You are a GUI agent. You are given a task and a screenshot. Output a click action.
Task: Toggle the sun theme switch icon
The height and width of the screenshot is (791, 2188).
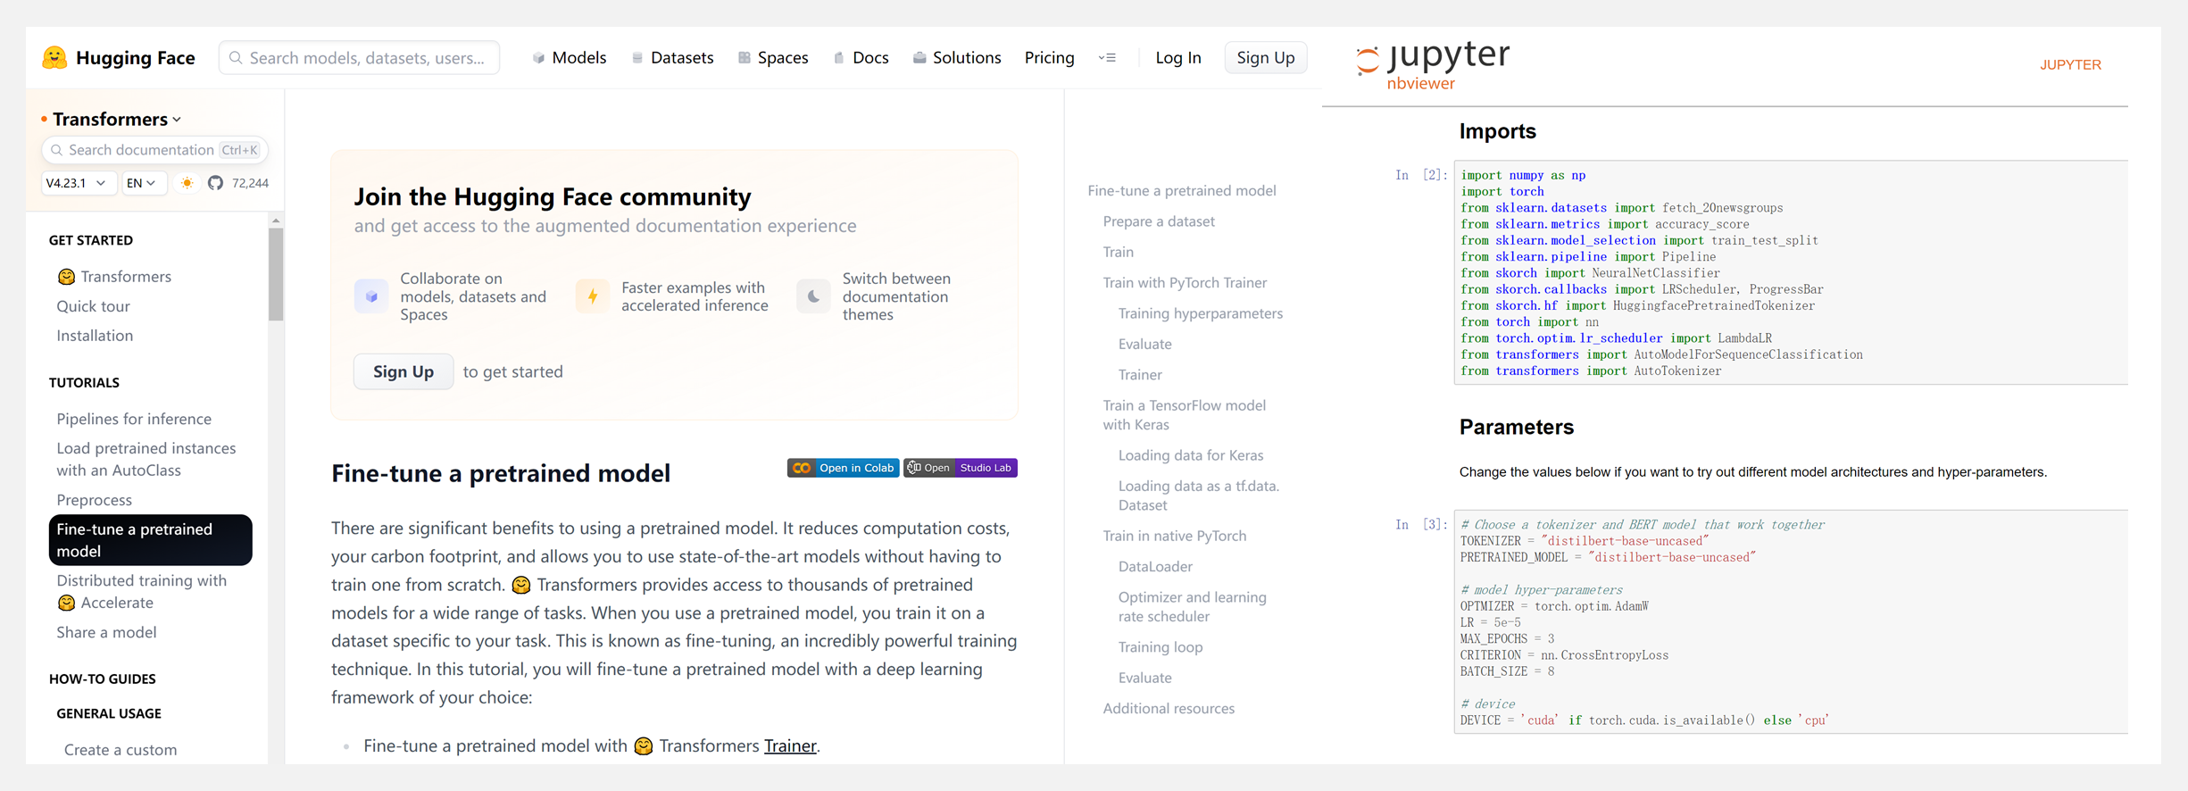tap(187, 183)
